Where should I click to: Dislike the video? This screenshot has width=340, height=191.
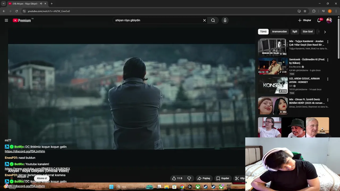pyautogui.click(x=189, y=179)
